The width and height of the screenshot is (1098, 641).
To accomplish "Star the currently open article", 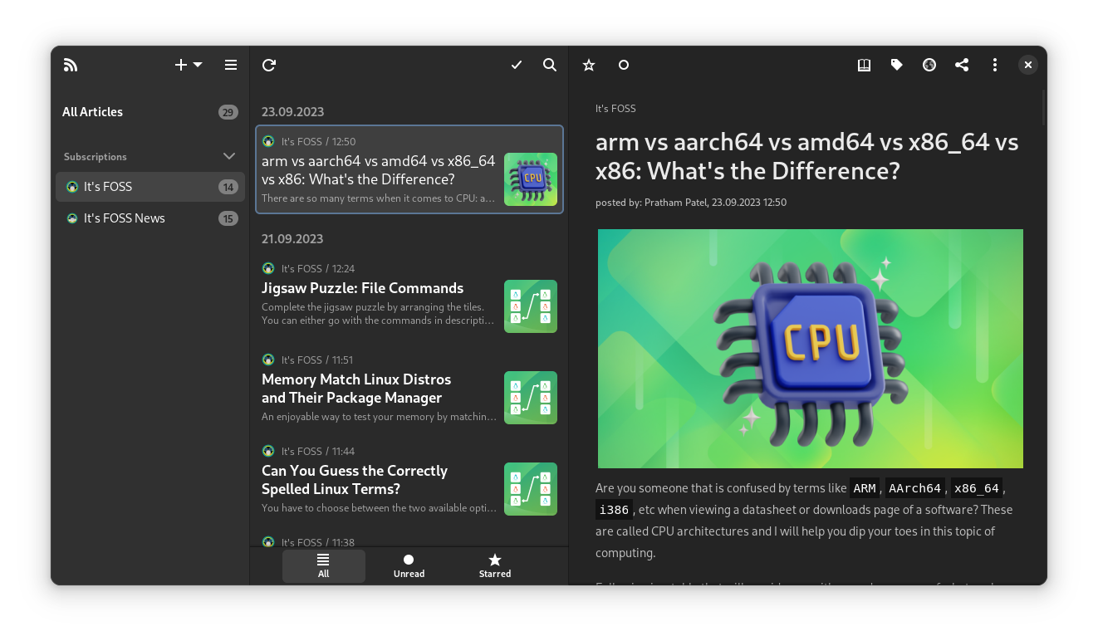I will tap(588, 65).
